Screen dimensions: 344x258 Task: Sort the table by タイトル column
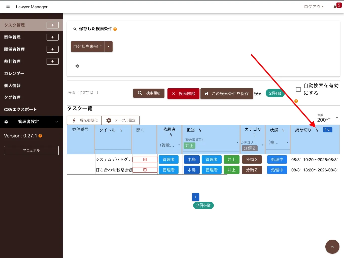[x=121, y=130]
